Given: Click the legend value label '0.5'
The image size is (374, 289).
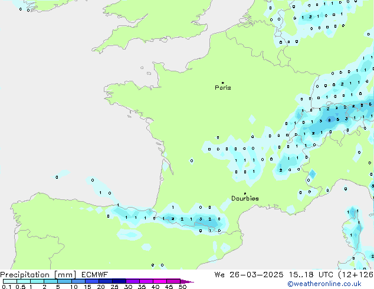Looking at the screenshot, I should [21, 287].
